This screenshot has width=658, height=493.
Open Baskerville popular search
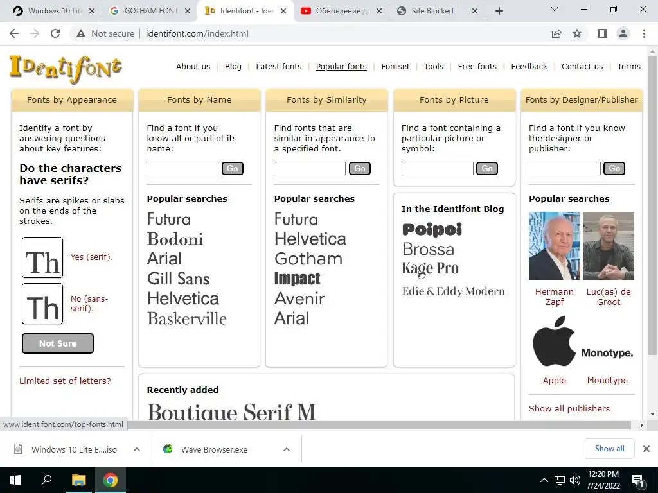tap(187, 318)
